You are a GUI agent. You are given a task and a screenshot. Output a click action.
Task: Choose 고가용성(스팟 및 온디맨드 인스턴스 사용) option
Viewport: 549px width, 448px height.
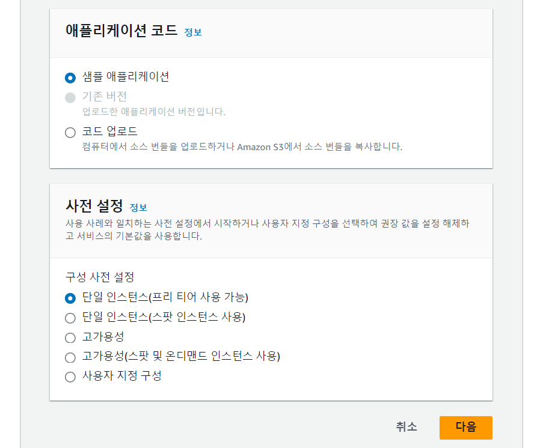coord(70,357)
